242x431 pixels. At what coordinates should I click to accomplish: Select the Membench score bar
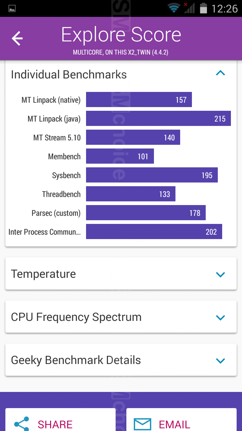coord(120,156)
